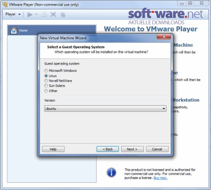The width and height of the screenshot is (211, 190).
Task: Minimize the VMware Player window
Action: 182,3
